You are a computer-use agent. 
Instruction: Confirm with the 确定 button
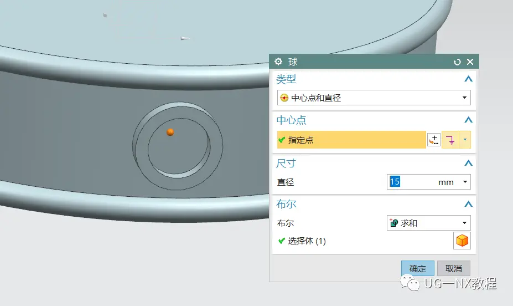(x=418, y=269)
